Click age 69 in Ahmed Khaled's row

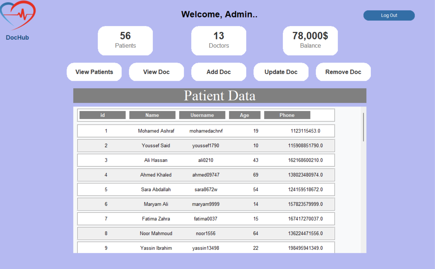click(x=256, y=175)
